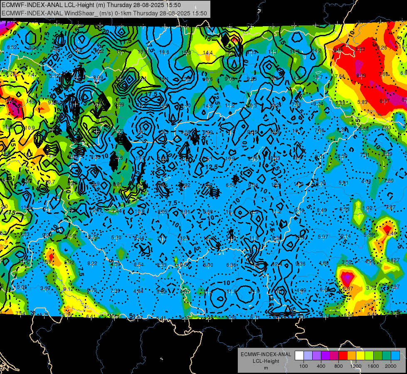The height and width of the screenshot is (374, 407).
Task: Click the 18.6 wind shear value
Action: (164, 52)
